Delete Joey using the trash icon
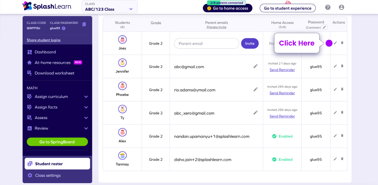 342,43
